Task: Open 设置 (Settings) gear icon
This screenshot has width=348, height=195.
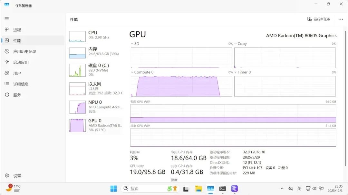Action: pyautogui.click(x=7, y=176)
